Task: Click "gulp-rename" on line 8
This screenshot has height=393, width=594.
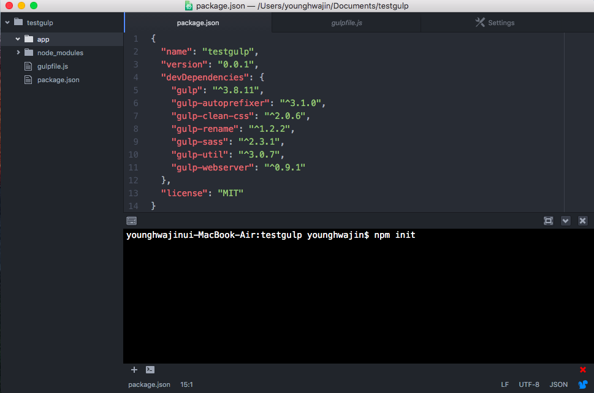Action: click(205, 129)
